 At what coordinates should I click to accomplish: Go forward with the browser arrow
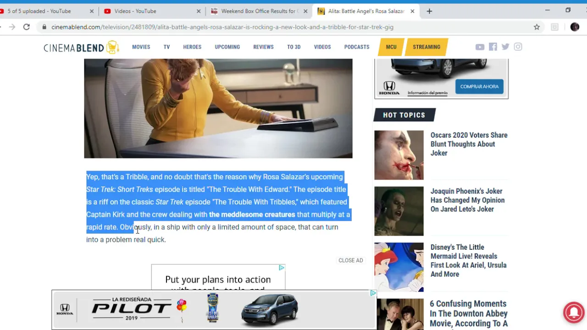coord(12,27)
